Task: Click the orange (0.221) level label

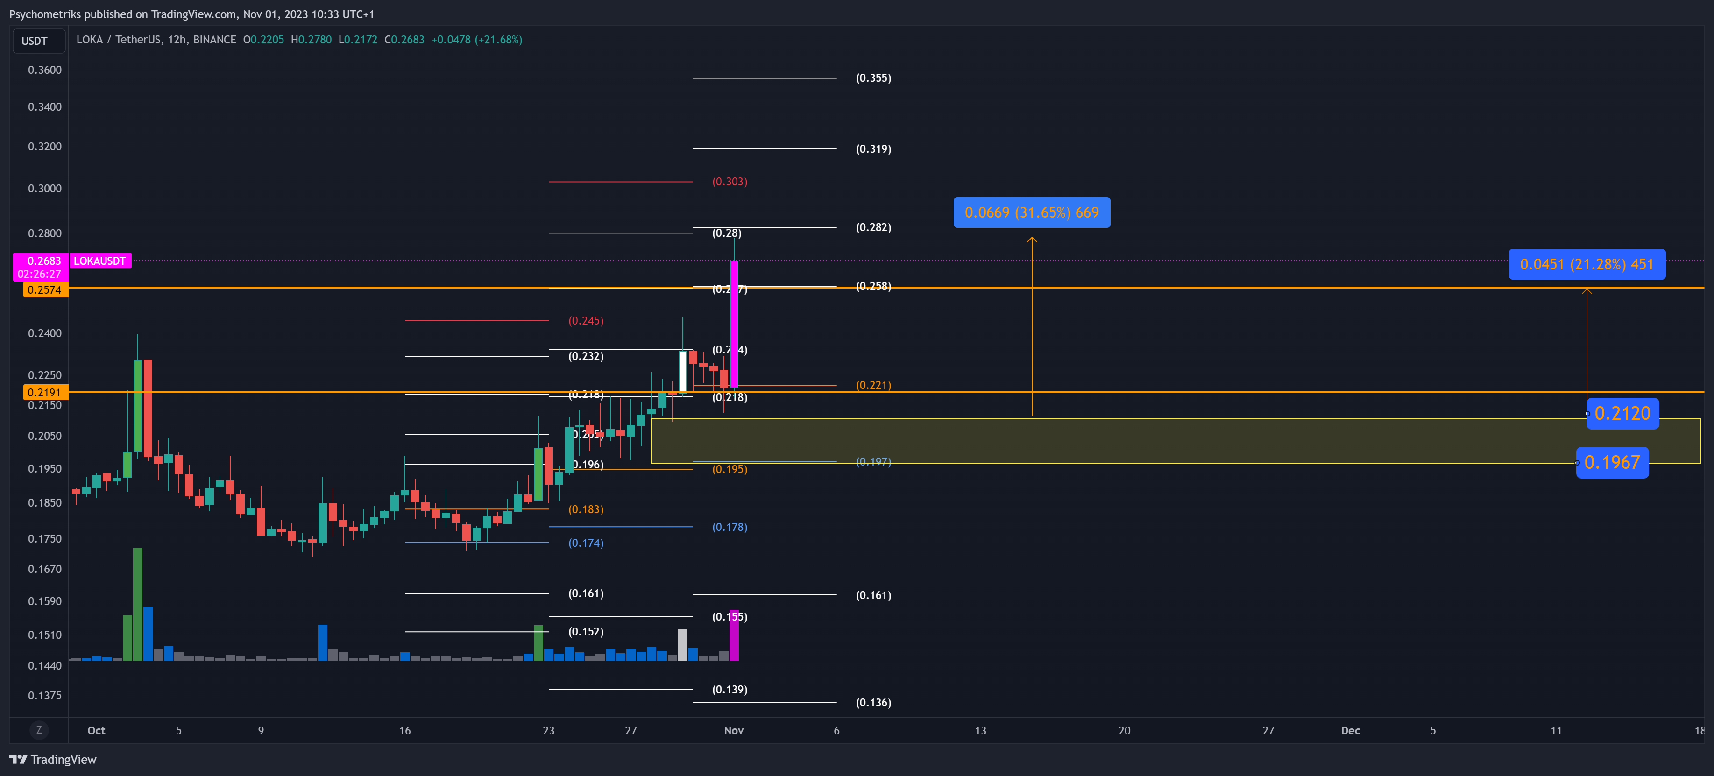Action: [x=873, y=385]
